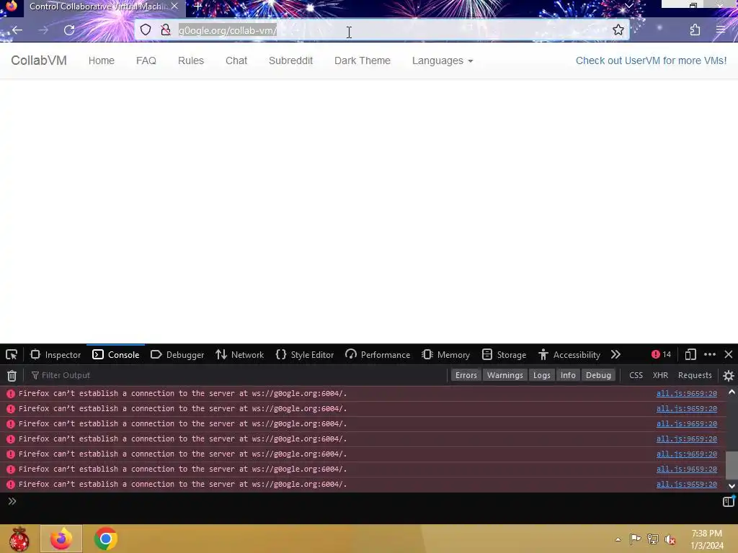This screenshot has height=553, width=738.
Task: Click the CollabVM brand logo text
Action: tap(39, 60)
